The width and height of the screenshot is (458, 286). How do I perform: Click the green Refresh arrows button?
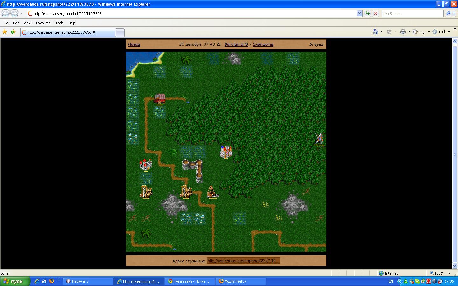pos(367,14)
